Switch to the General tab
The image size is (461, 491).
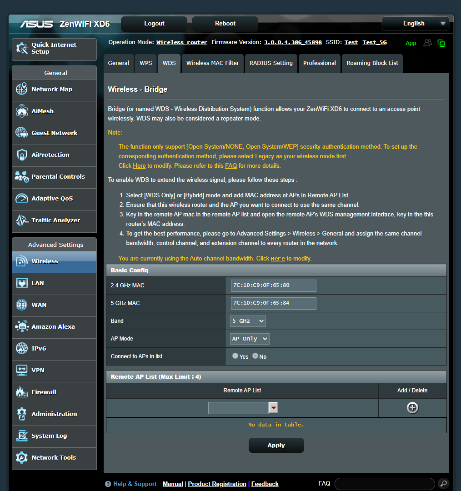[x=118, y=63]
